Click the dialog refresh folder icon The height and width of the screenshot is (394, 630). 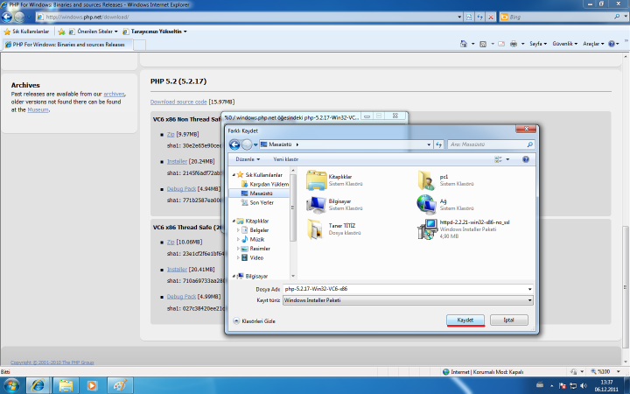coord(438,144)
